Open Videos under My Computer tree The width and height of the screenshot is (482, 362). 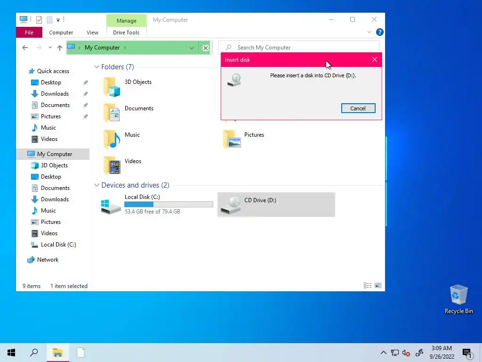click(x=49, y=233)
